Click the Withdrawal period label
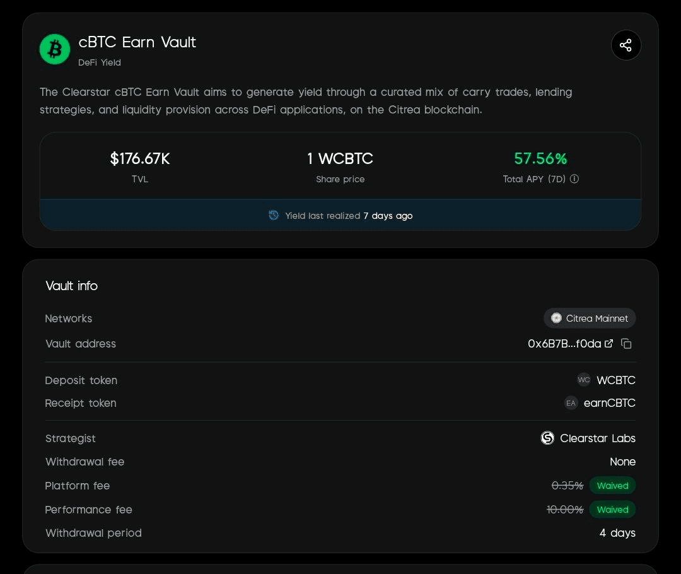Screen dimensions: 681x574 click(94, 533)
